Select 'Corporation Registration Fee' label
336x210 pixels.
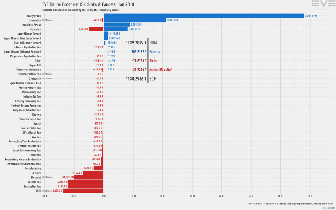(x=25, y=56)
